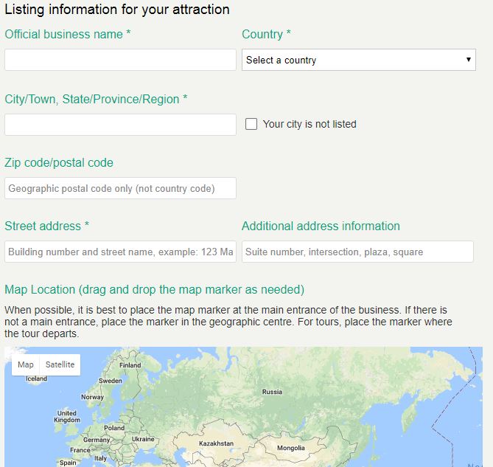Screen dimensions: 493x467
Task: Click United Kingdom on the map
Action: coord(67,416)
